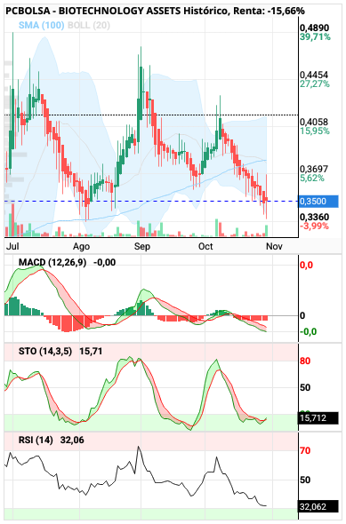Image resolution: width=346 pixels, height=524 pixels.
Task: Select the chart title PCBOLSA - BIOTECHNOLOGY ASSETS Histórico
Action: 117,11
